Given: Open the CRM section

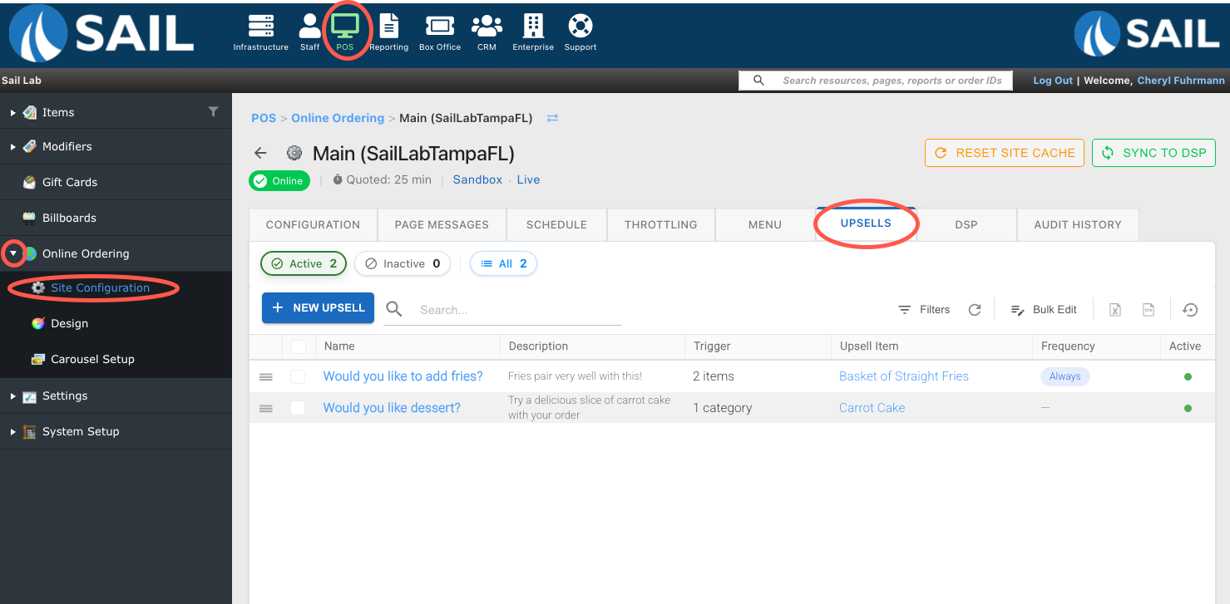Looking at the screenshot, I should [x=487, y=33].
